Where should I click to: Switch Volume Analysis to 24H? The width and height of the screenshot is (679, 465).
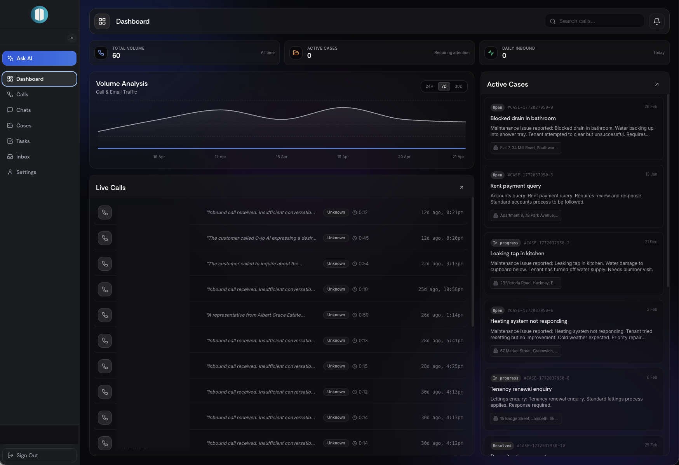[429, 86]
